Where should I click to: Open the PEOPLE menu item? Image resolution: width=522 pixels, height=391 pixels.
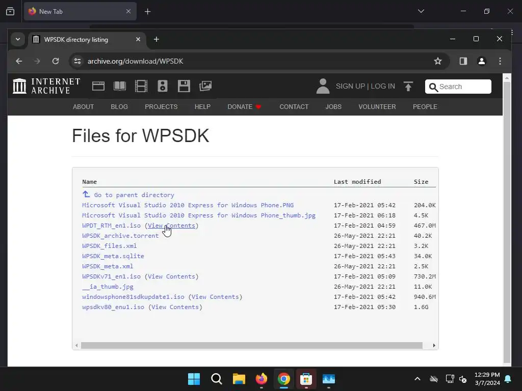click(x=425, y=107)
